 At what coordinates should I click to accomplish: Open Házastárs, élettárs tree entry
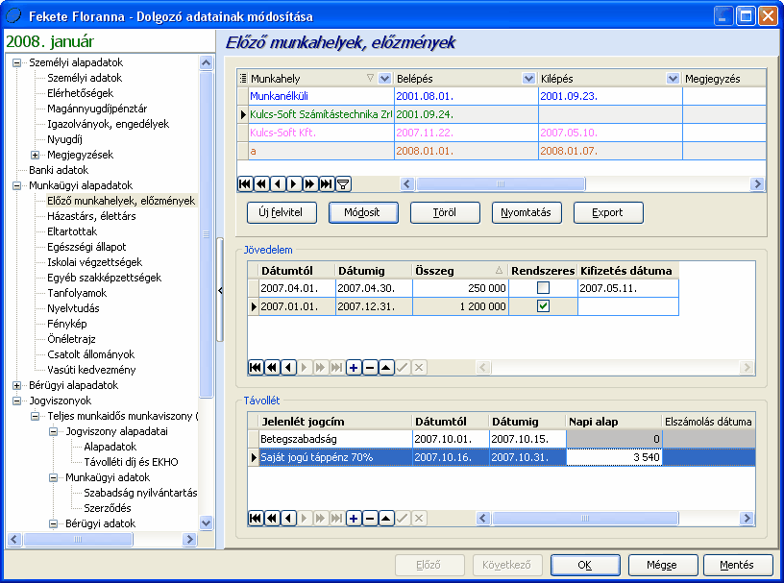click(91, 216)
